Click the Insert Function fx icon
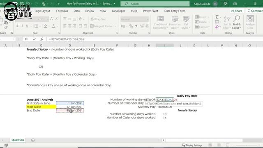Screen dimensions: 263x148 (x=42, y=39)
